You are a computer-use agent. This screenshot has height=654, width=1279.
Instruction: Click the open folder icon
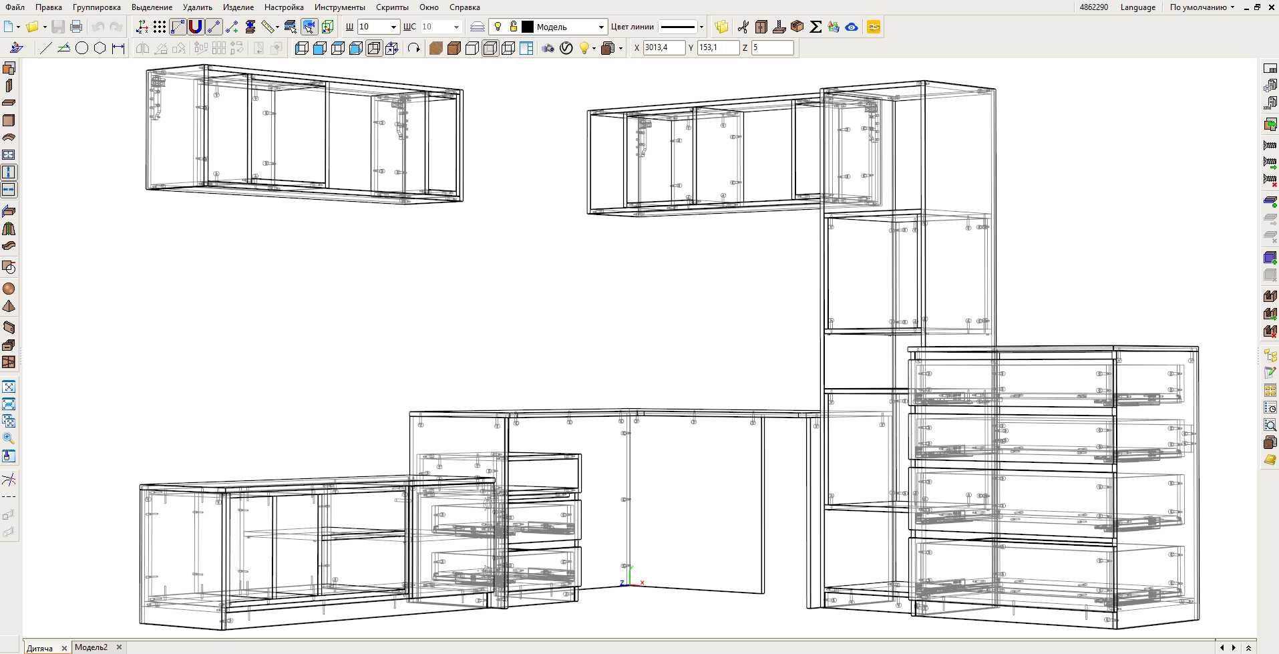click(x=31, y=27)
